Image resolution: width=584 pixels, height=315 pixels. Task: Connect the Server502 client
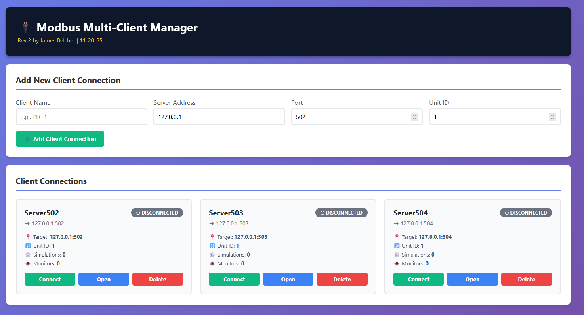(x=50, y=279)
